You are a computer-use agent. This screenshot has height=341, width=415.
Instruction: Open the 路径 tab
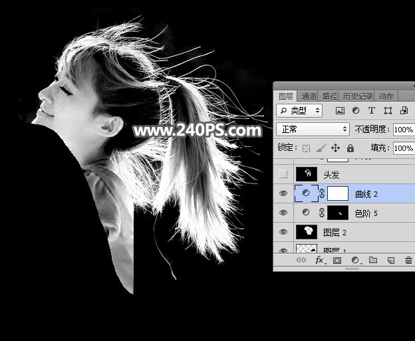pyautogui.click(x=329, y=96)
